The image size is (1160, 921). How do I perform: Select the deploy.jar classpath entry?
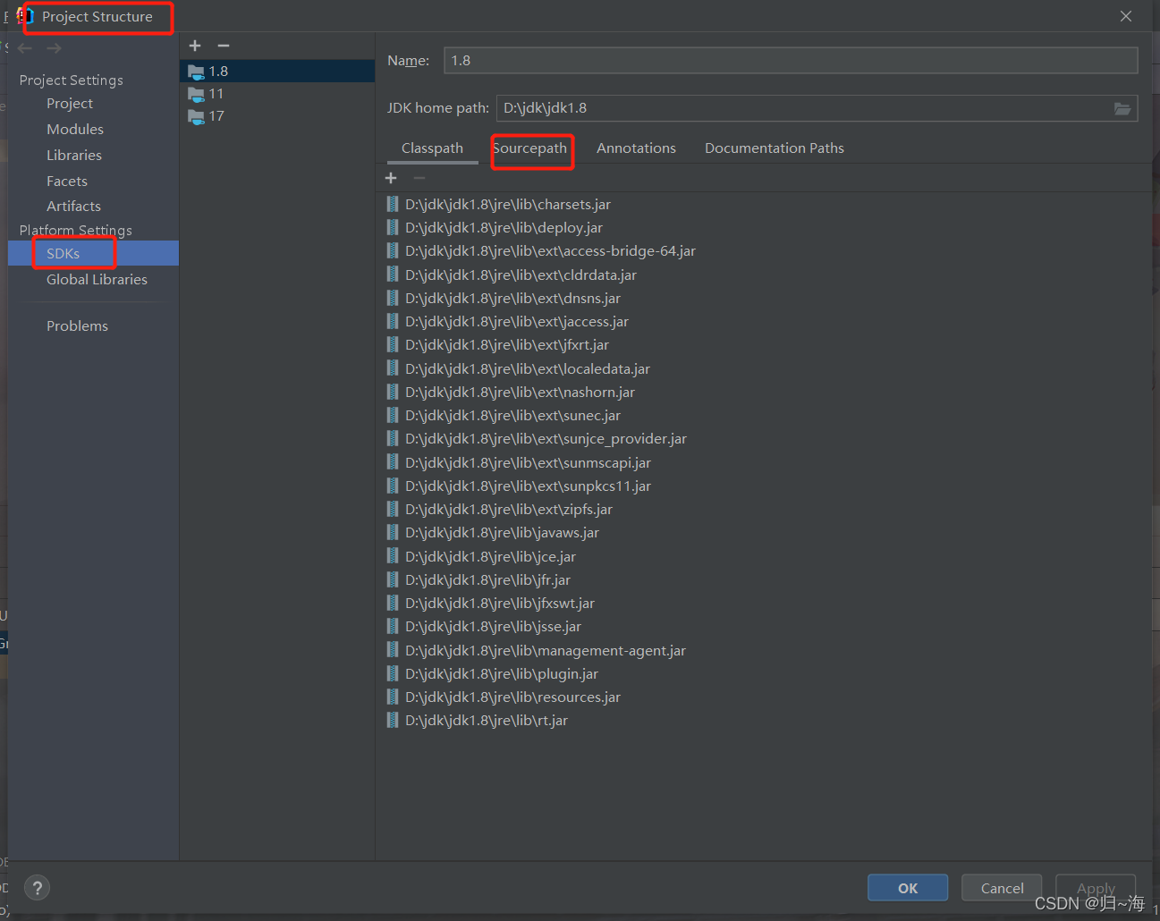[x=504, y=227]
